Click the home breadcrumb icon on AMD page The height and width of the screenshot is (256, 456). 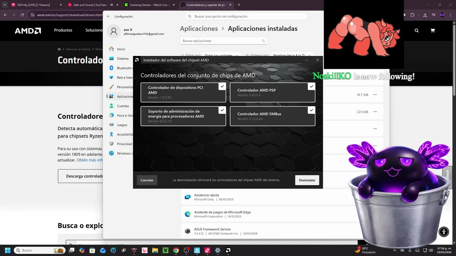coord(59,49)
